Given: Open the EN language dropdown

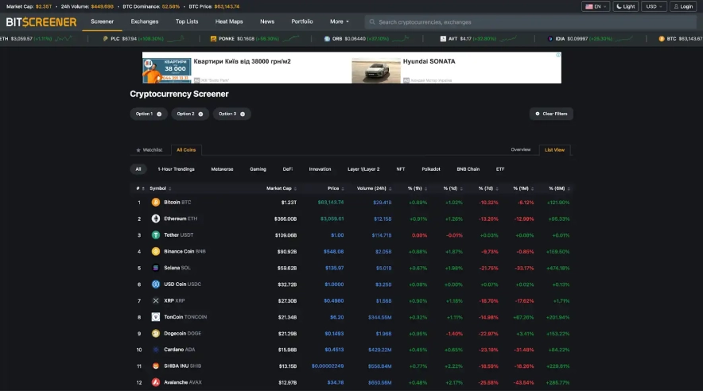Looking at the screenshot, I should click(596, 6).
